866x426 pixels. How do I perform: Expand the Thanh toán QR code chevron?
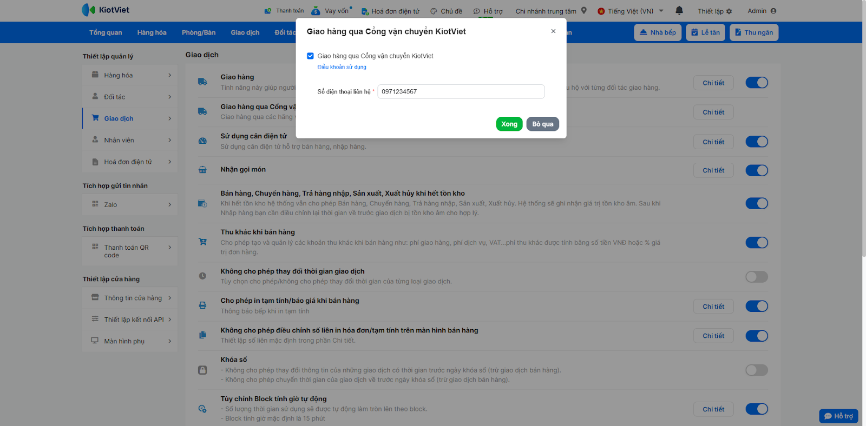point(169,248)
